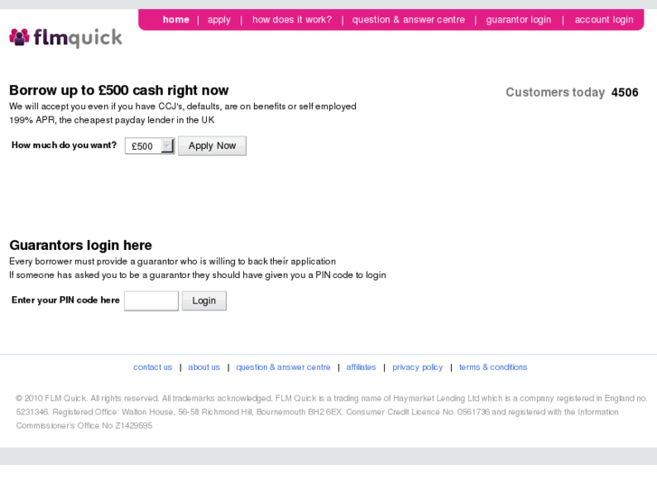Screen dimensions: 657x492
Task: Open 'how does it work?' page
Action: point(292,20)
